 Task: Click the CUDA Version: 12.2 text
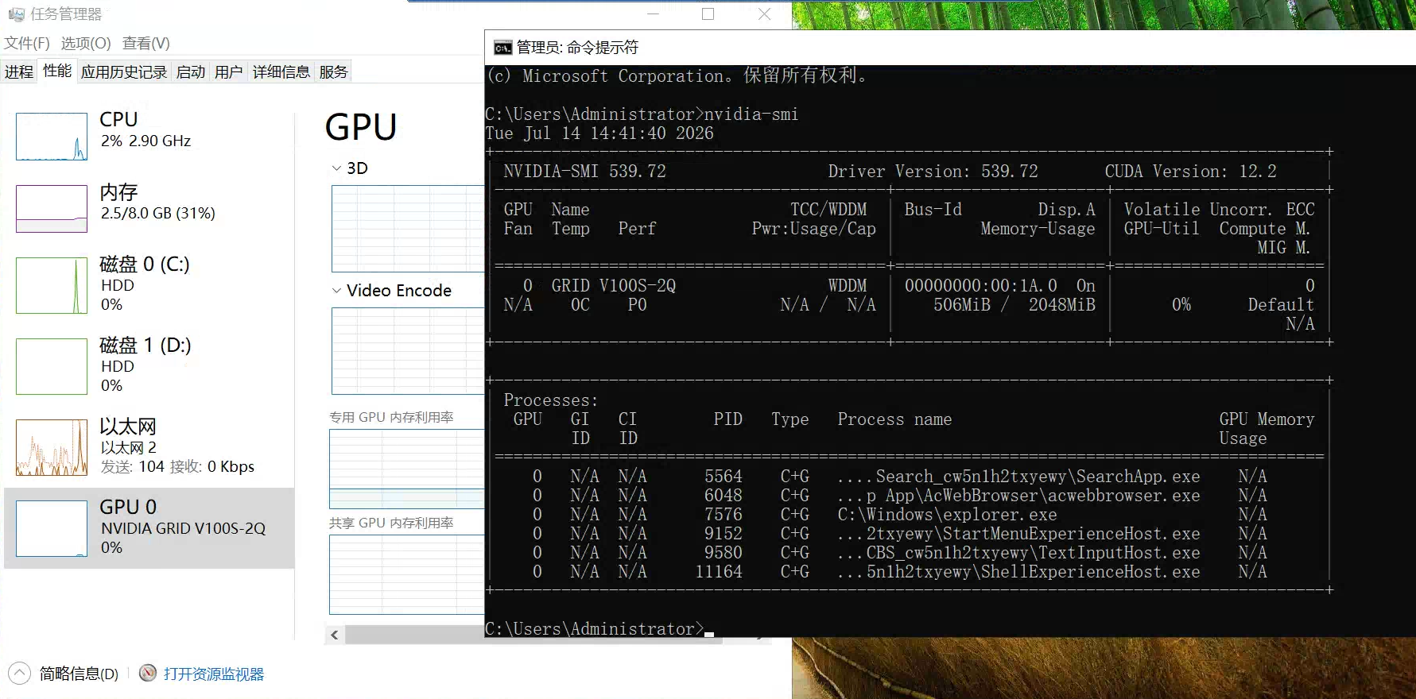(1190, 172)
